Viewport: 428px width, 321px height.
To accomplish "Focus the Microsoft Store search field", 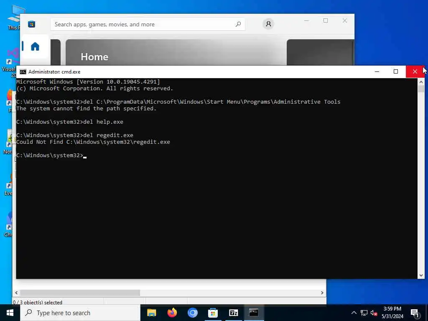I will pos(148,24).
